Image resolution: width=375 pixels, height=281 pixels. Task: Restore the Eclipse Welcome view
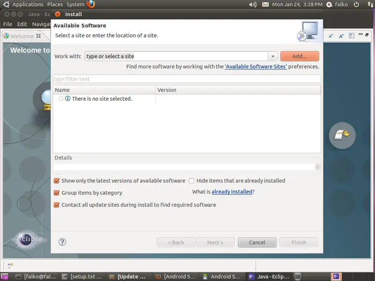click(367, 35)
